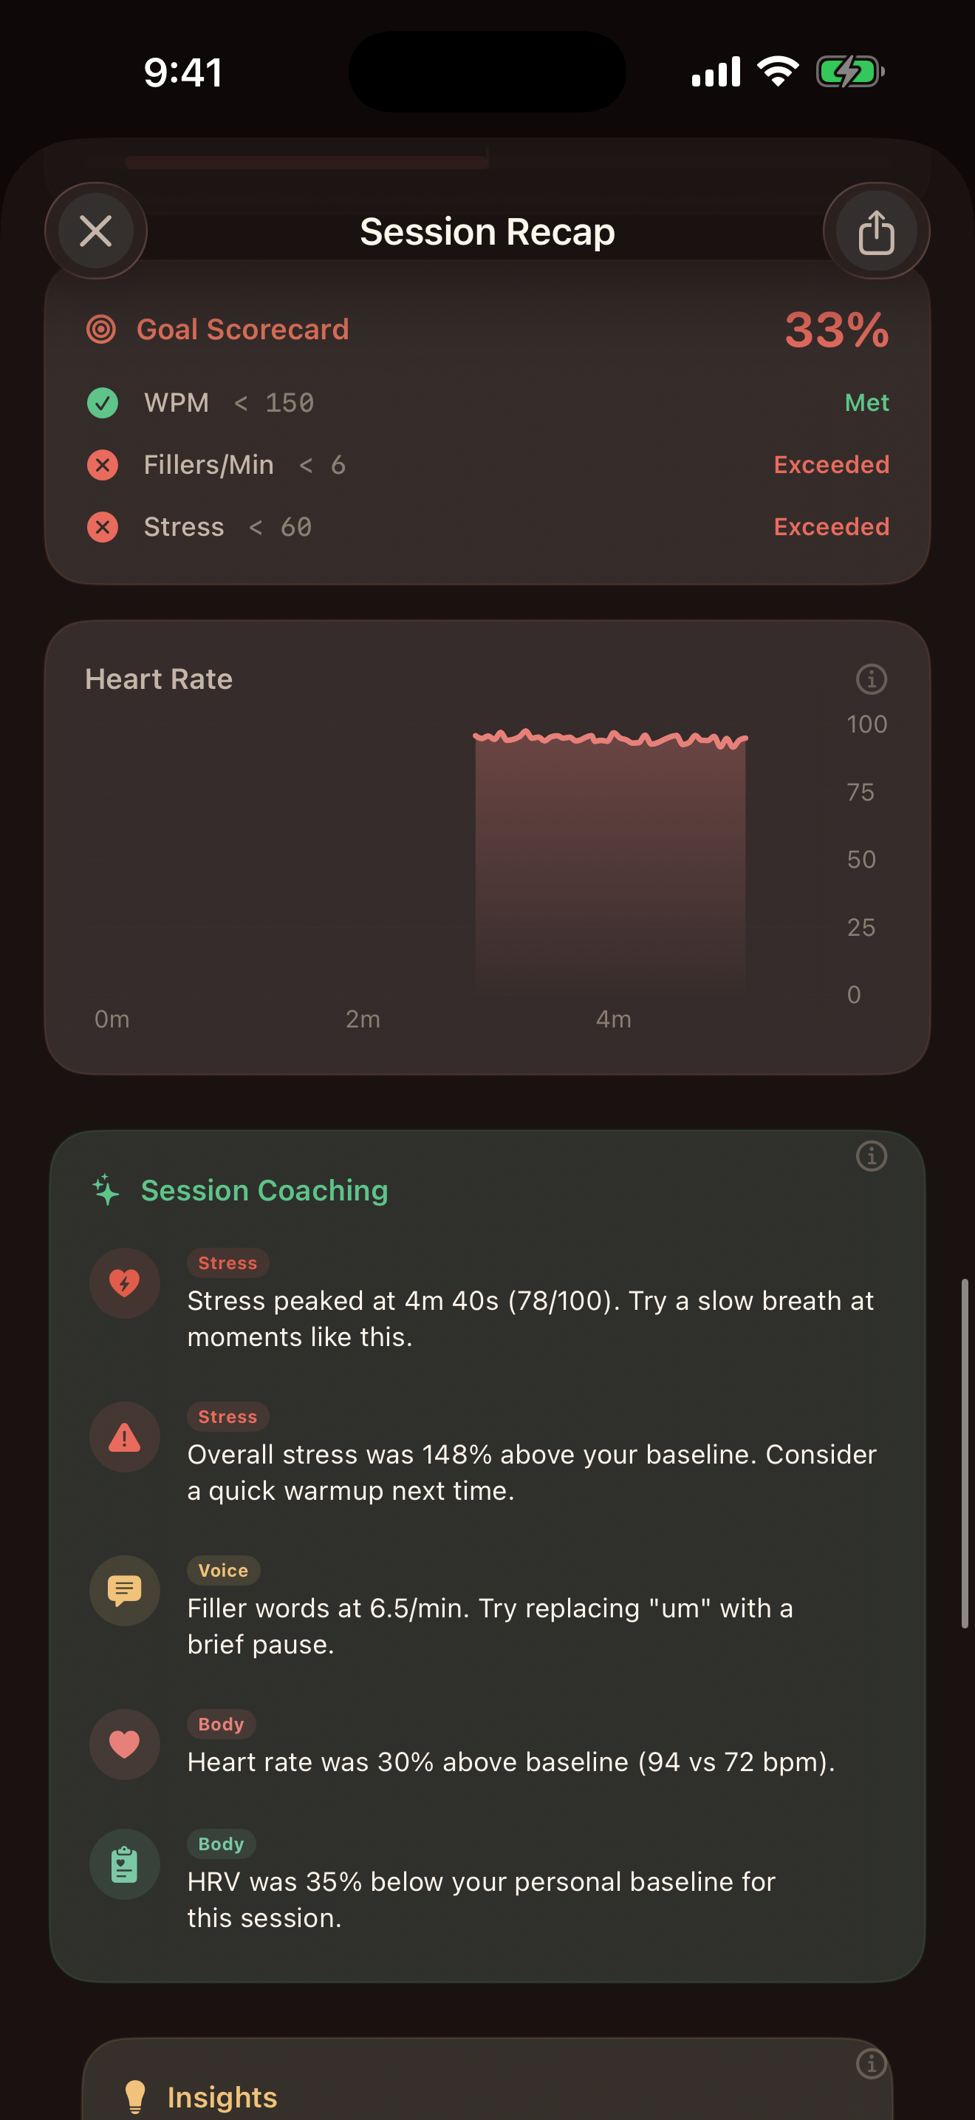The height and width of the screenshot is (2120, 975).
Task: Close the Session Recap sheet
Action: click(x=96, y=231)
